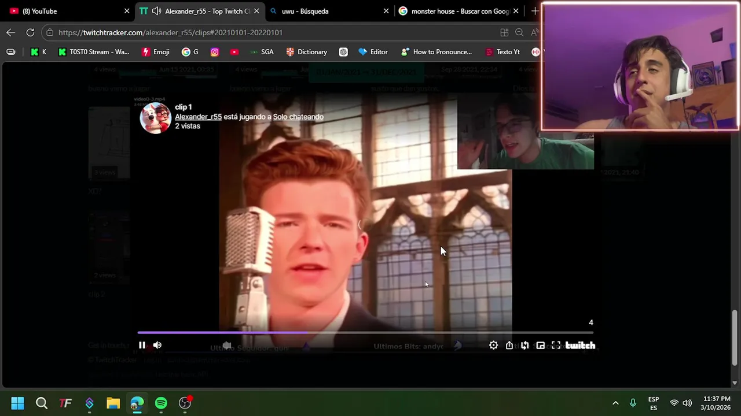Open the Windows Start menu
Viewport: 741px width, 416px height.
tap(17, 403)
